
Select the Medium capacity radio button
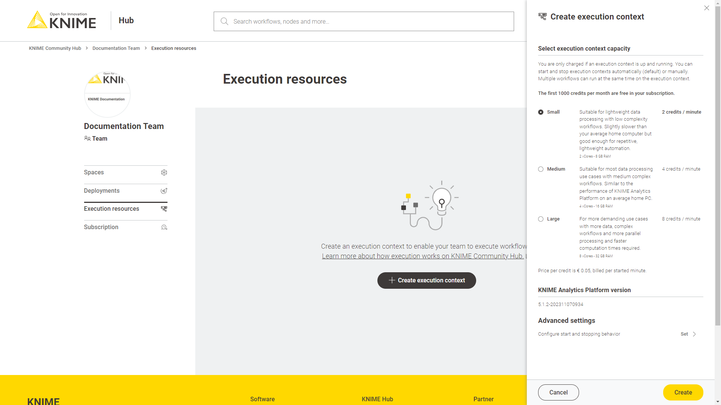(541, 169)
